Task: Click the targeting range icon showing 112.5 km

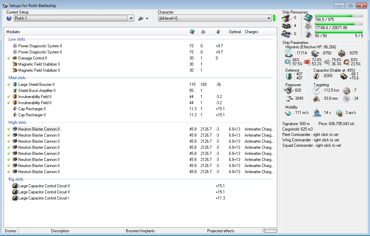Action: point(317,90)
